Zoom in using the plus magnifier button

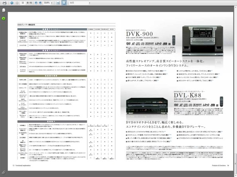point(40,3)
